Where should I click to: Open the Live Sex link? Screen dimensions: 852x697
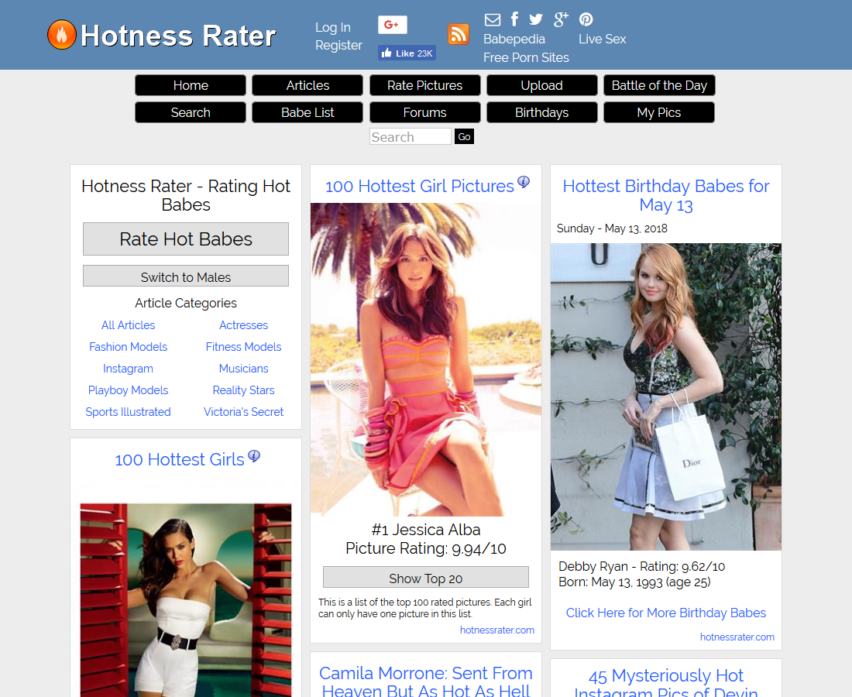click(602, 39)
